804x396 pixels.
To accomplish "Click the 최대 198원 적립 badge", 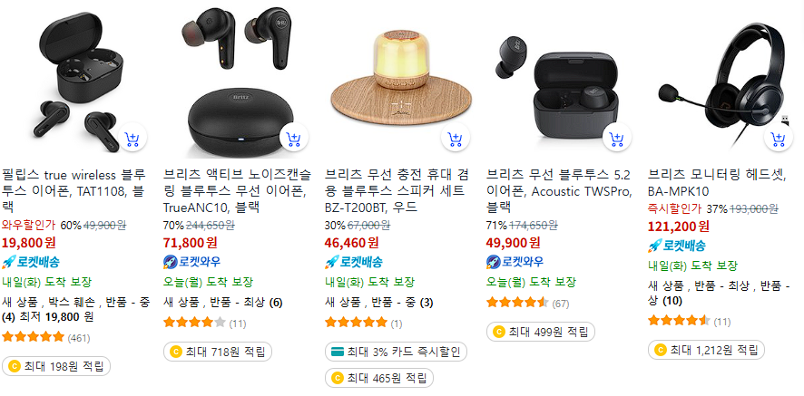I will tap(56, 366).
